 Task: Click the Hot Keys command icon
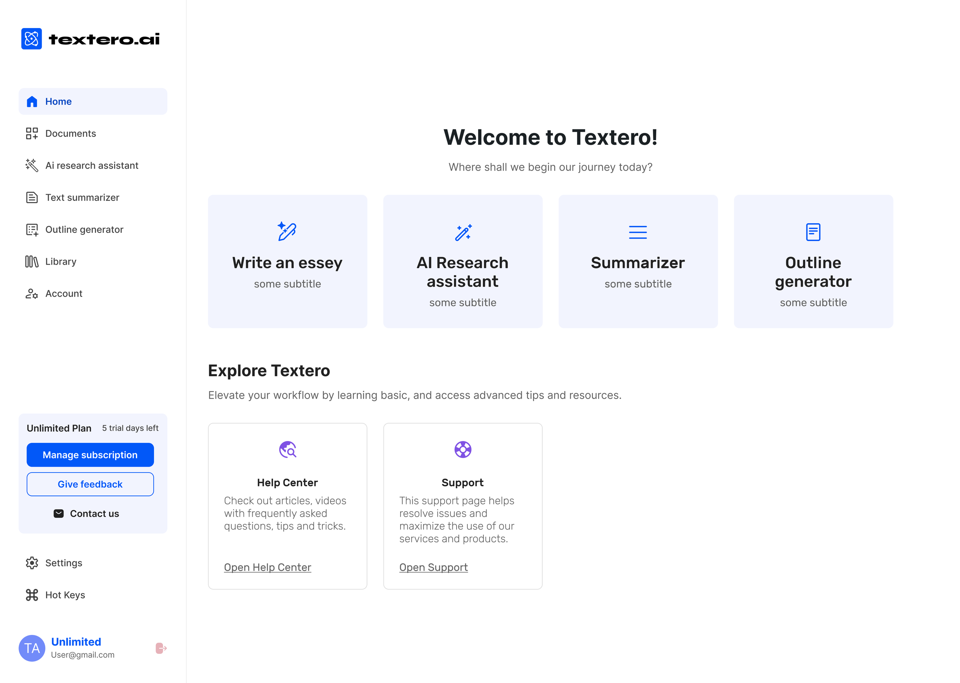31,595
